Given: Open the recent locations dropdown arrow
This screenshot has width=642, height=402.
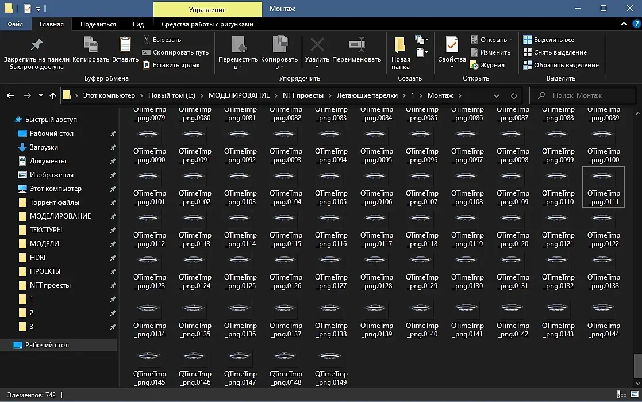Looking at the screenshot, I should click(x=41, y=95).
